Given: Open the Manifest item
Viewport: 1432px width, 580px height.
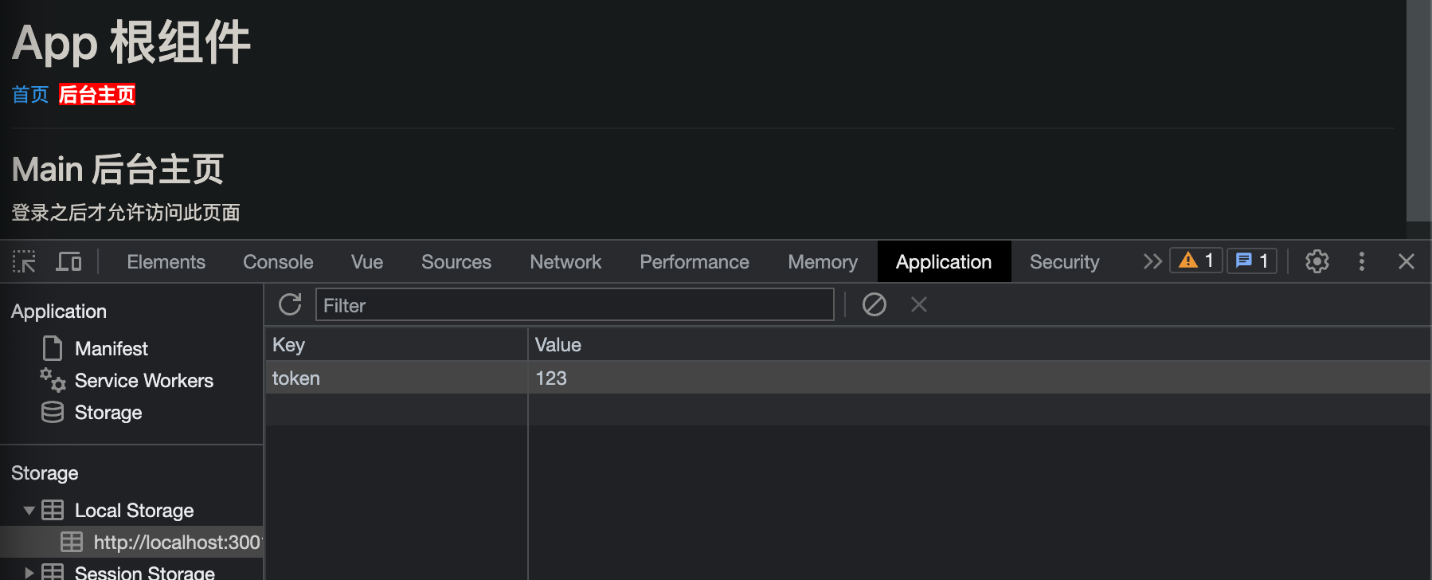Looking at the screenshot, I should coord(111,349).
